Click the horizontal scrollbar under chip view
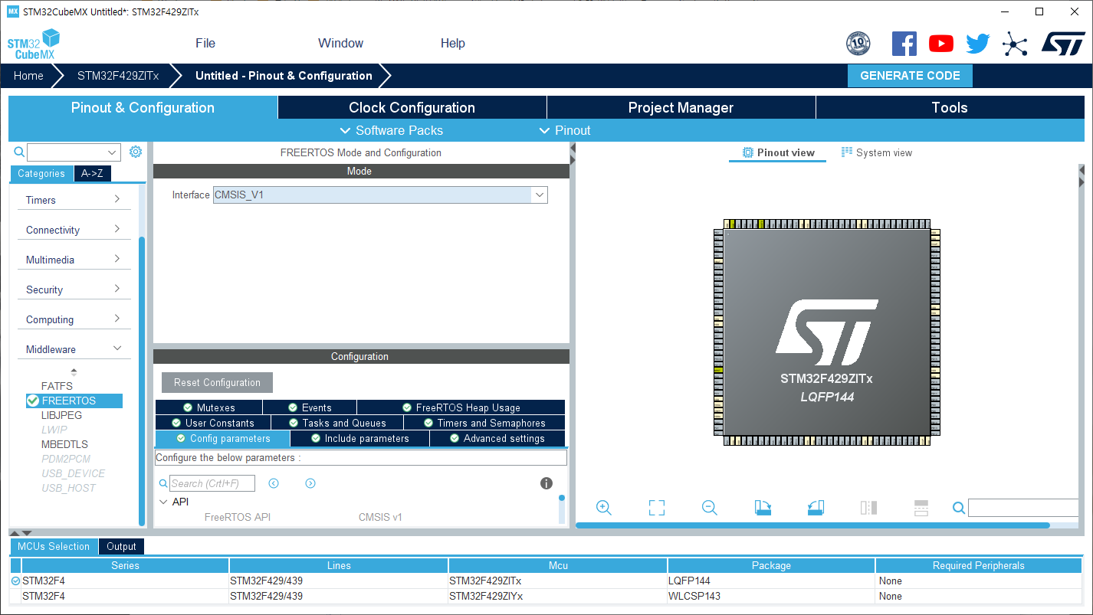 click(x=812, y=525)
